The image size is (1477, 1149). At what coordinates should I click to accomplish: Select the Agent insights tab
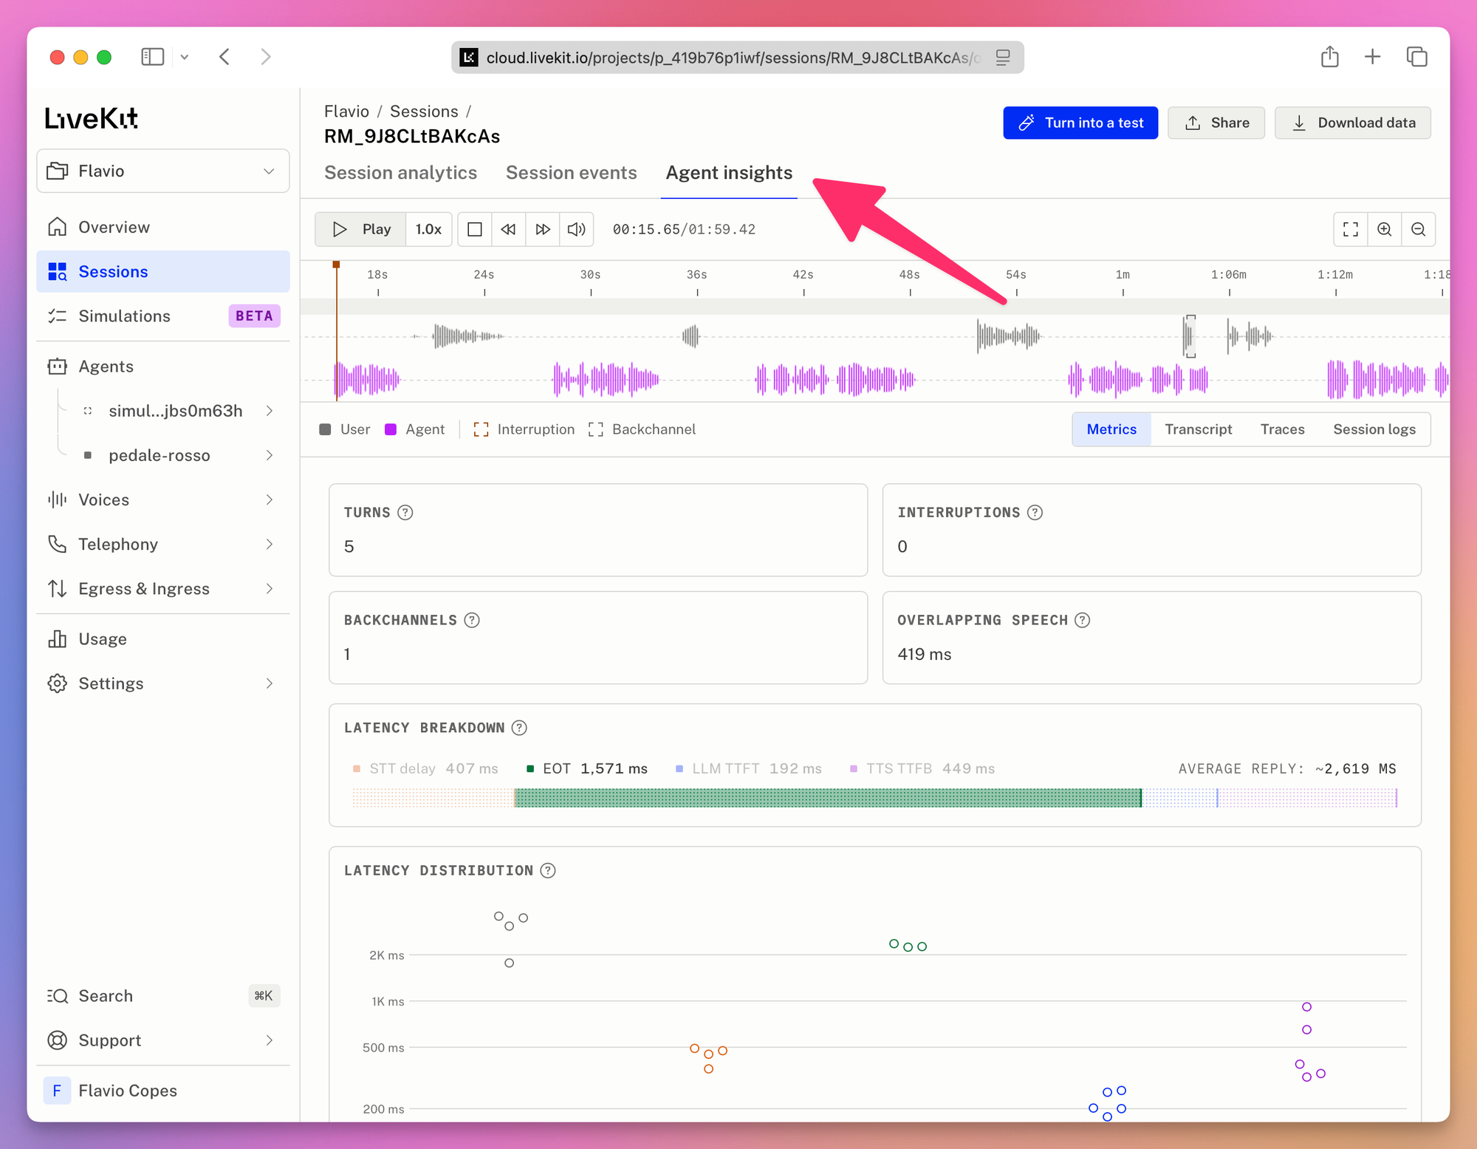[729, 173]
